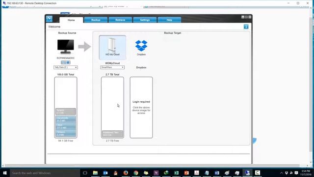Select the WD My Cloud device image
The height and width of the screenshot is (177, 314).
pos(112,48)
